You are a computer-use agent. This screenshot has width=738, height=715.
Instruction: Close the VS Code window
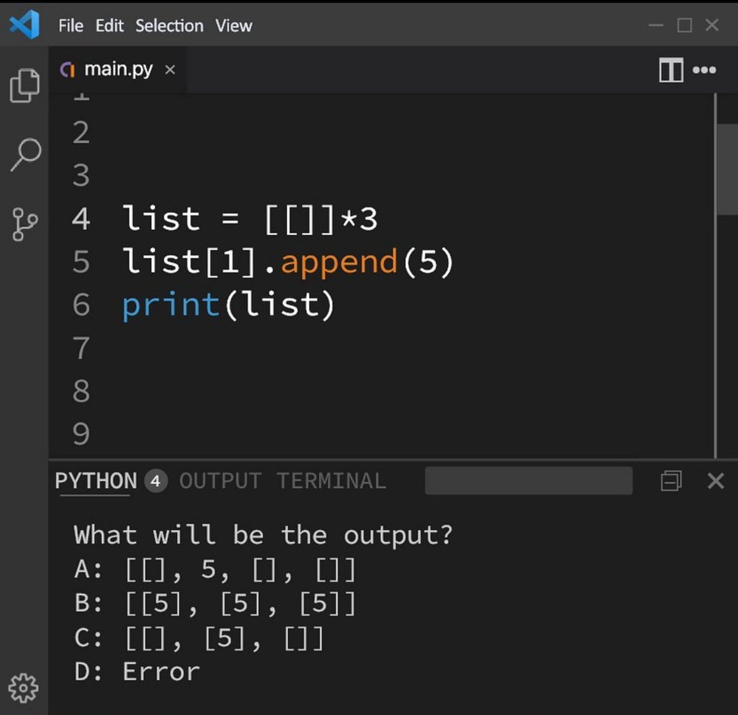[x=712, y=25]
